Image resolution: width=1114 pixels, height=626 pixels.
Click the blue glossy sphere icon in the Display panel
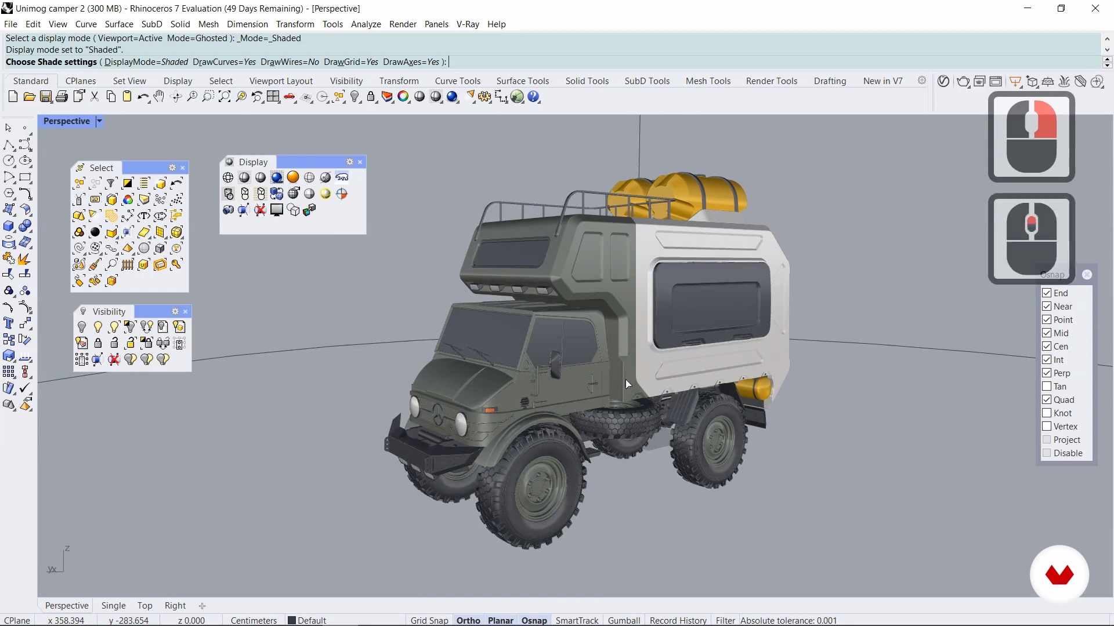(x=277, y=177)
